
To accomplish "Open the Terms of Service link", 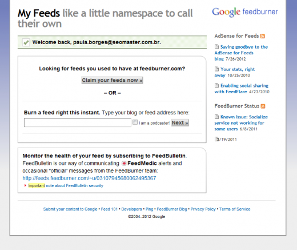I will point(235,209).
